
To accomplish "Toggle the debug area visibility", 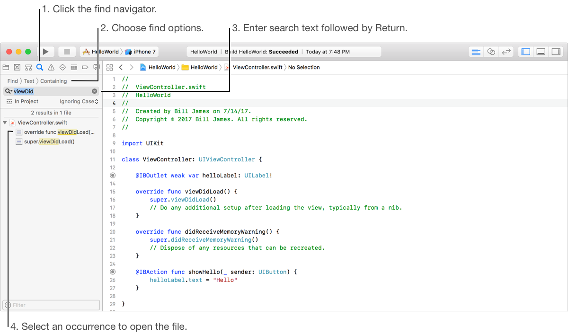I will coord(541,52).
